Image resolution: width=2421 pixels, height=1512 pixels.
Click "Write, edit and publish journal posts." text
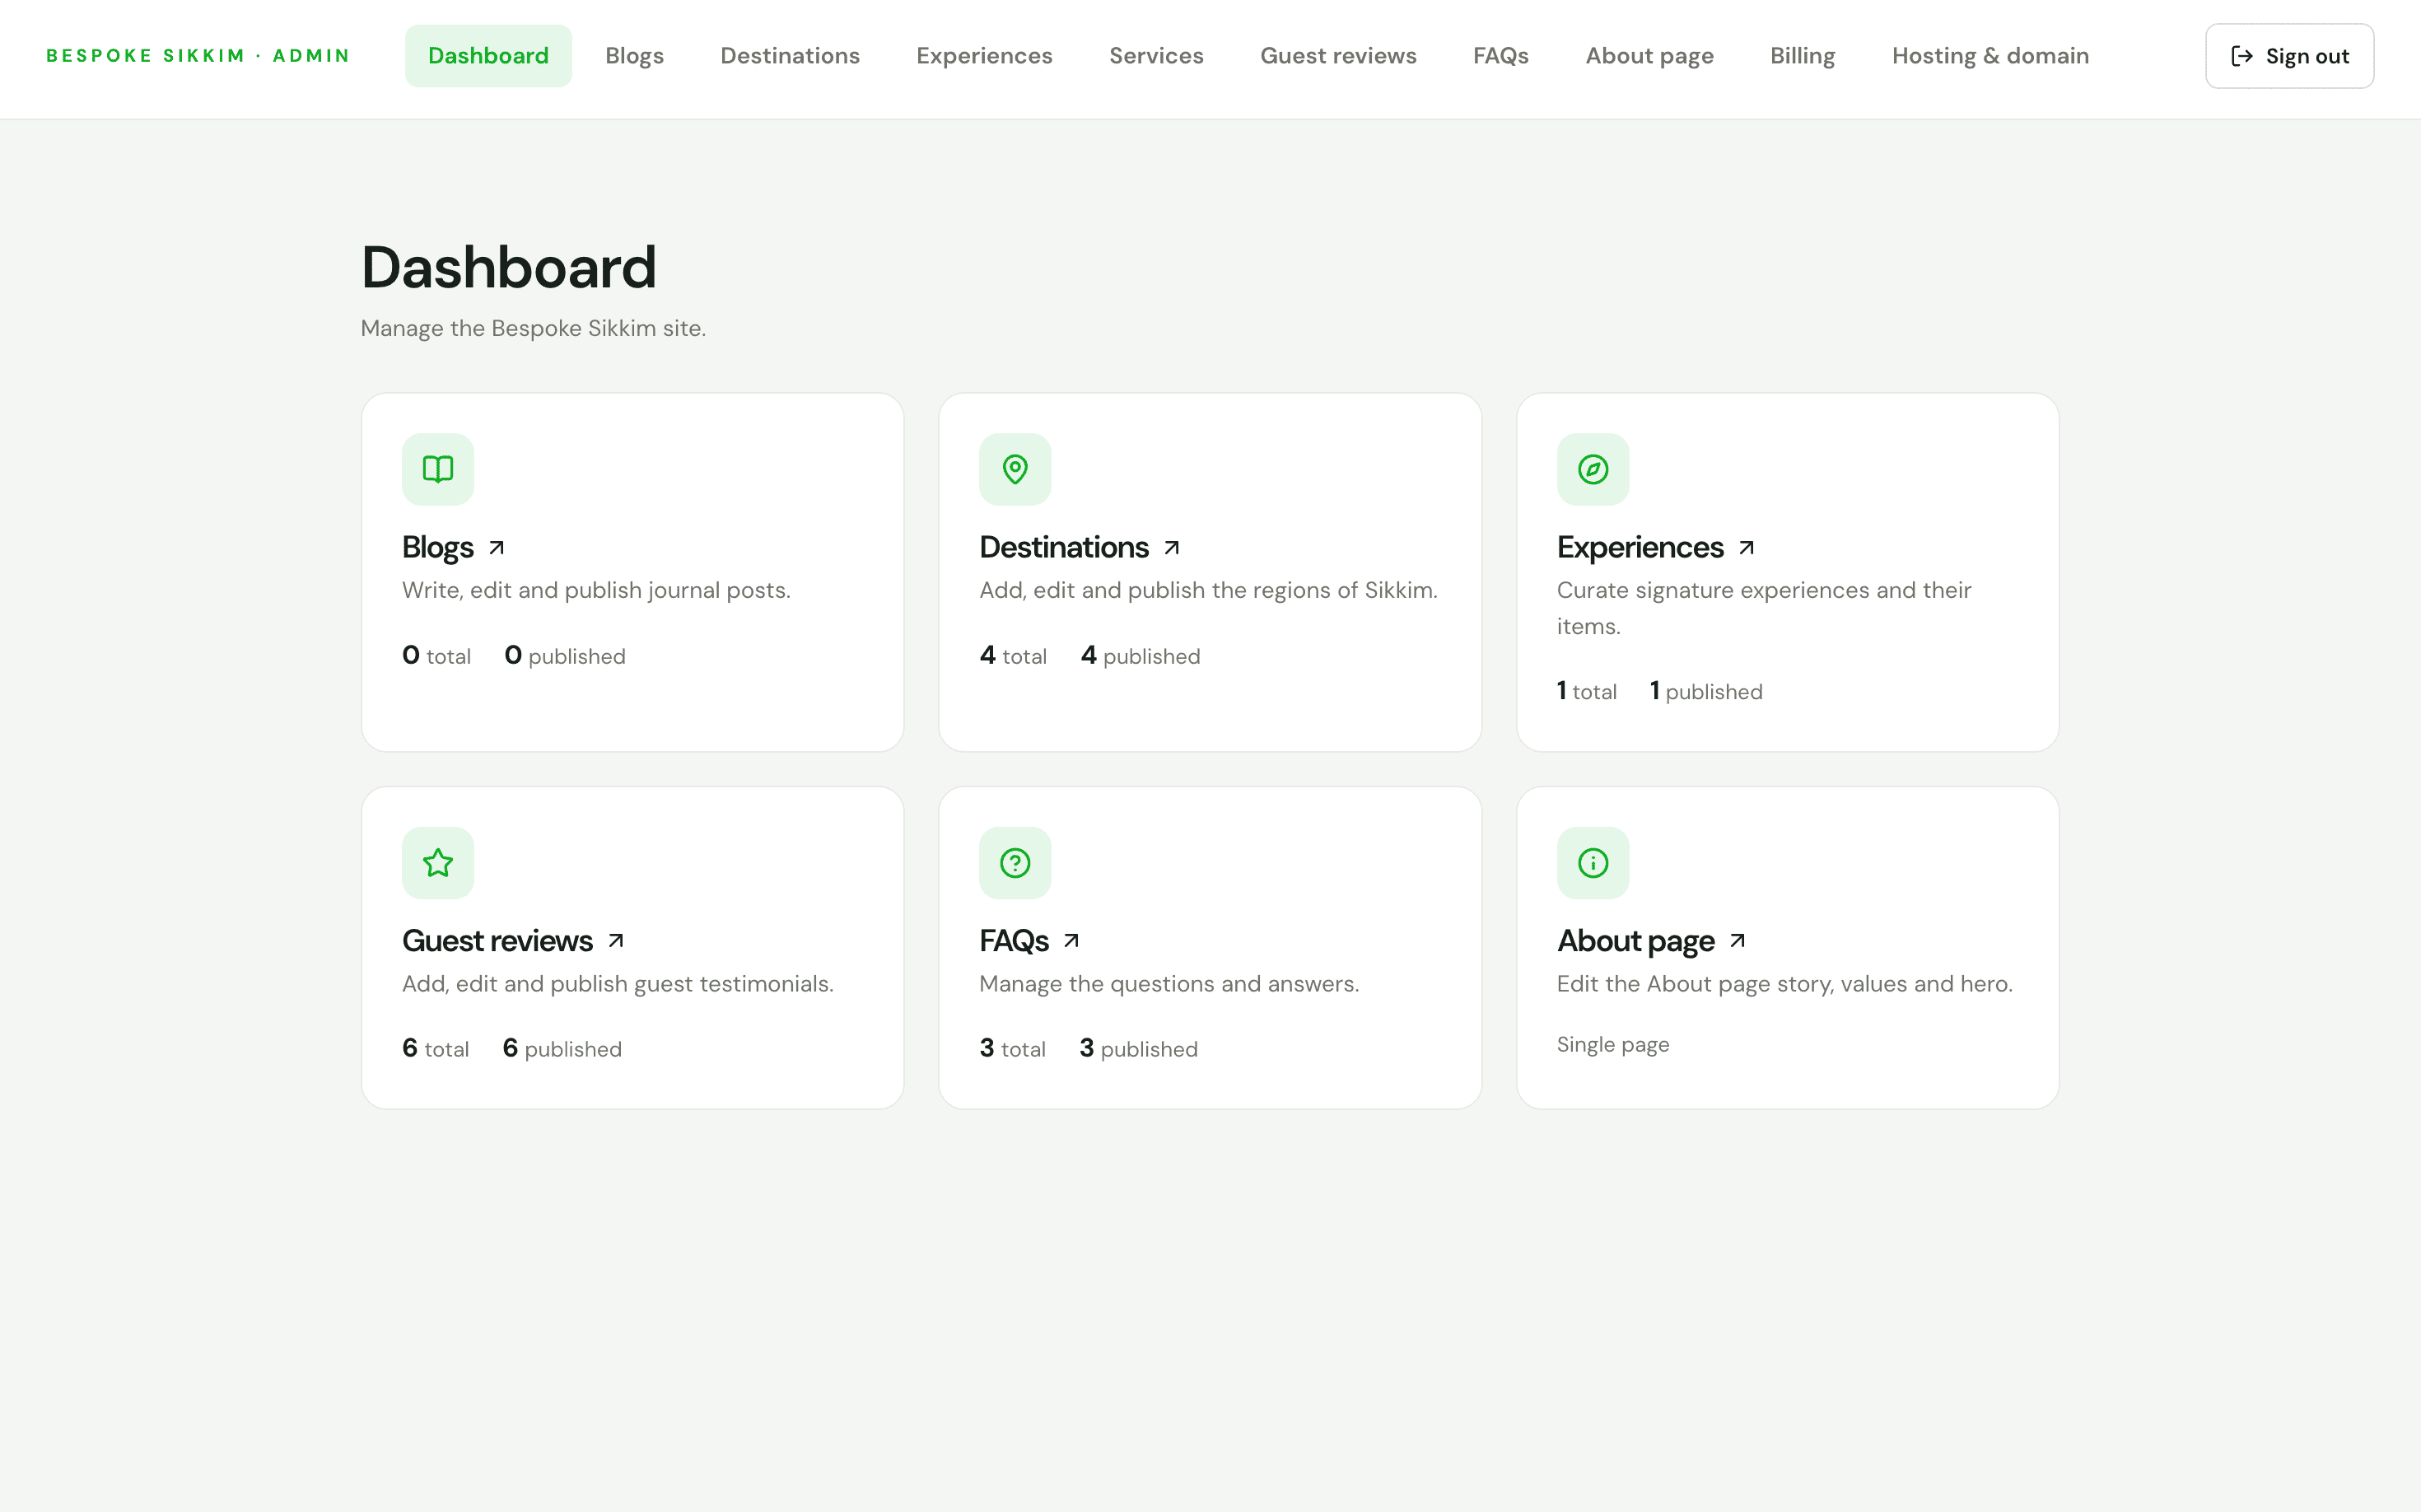click(x=596, y=590)
